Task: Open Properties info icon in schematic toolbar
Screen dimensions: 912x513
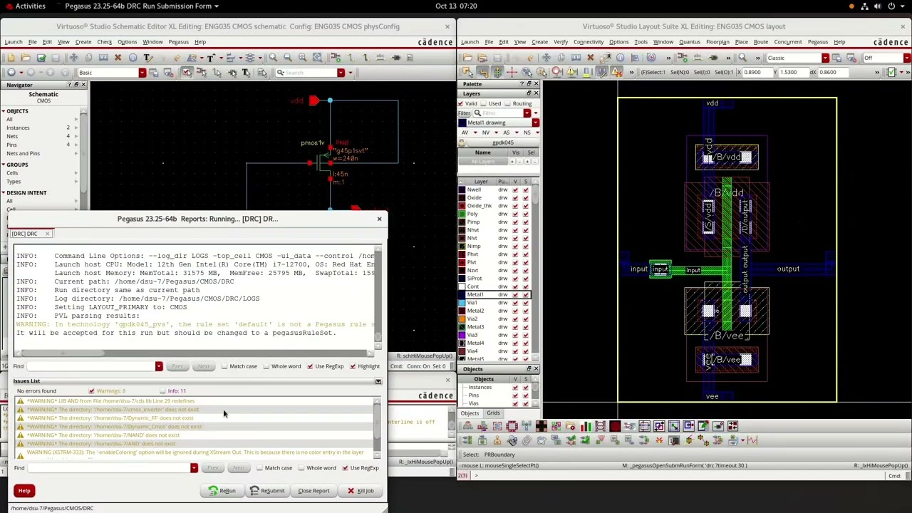Action: [133, 57]
